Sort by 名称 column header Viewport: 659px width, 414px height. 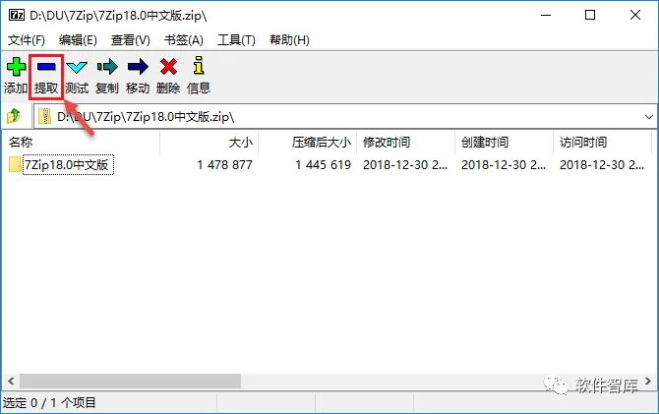(81, 143)
